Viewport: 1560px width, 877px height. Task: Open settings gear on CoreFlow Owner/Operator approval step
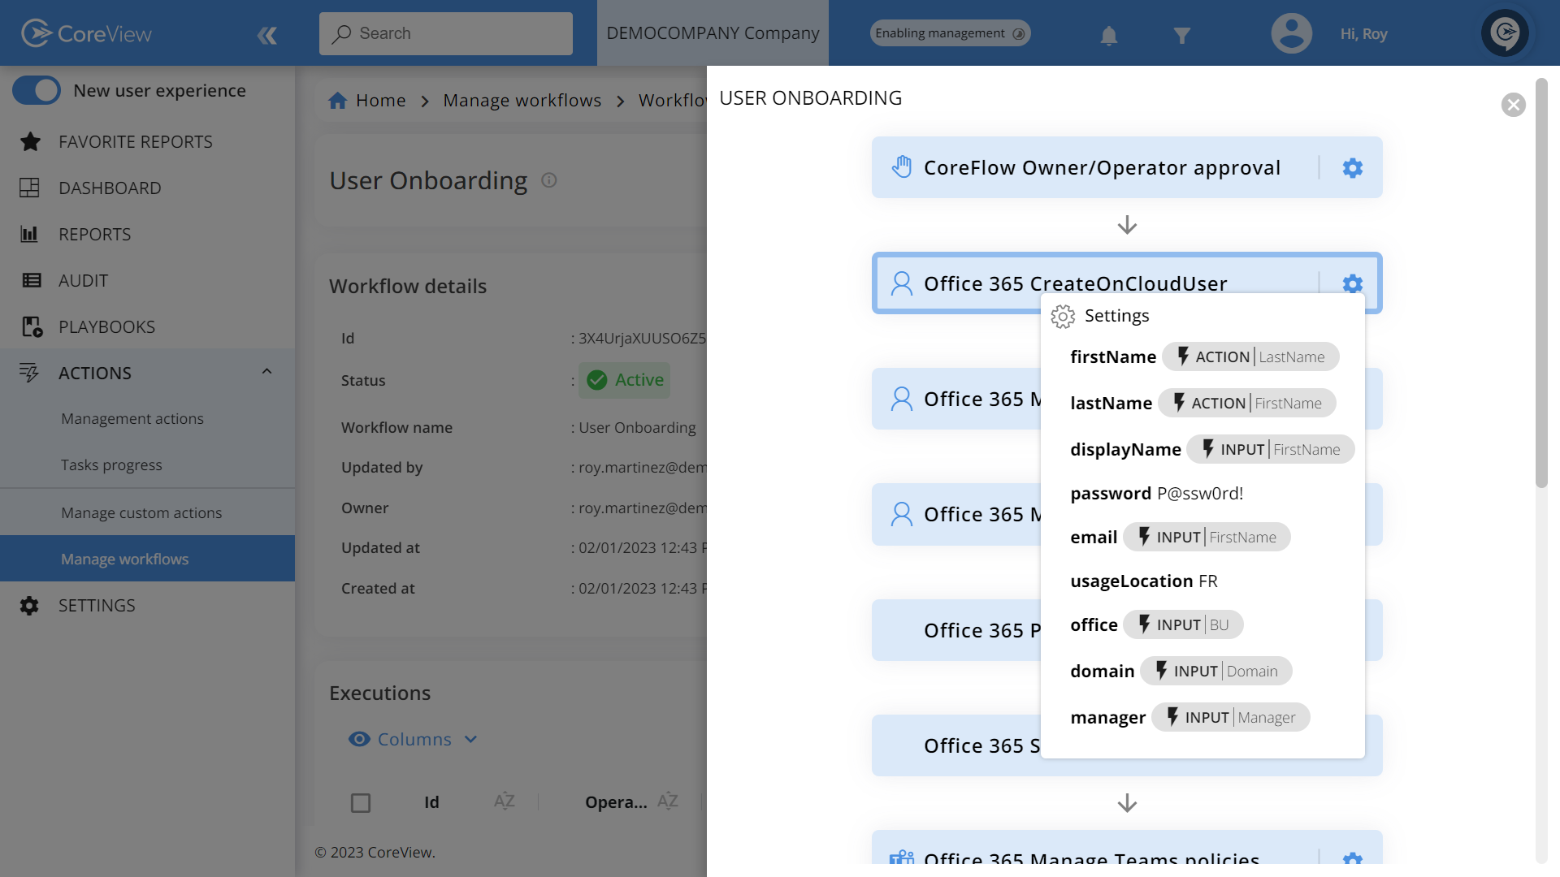coord(1351,167)
